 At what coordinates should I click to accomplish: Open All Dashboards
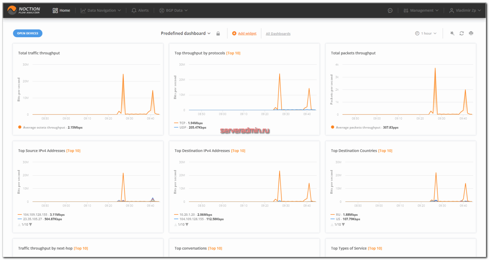click(x=278, y=33)
